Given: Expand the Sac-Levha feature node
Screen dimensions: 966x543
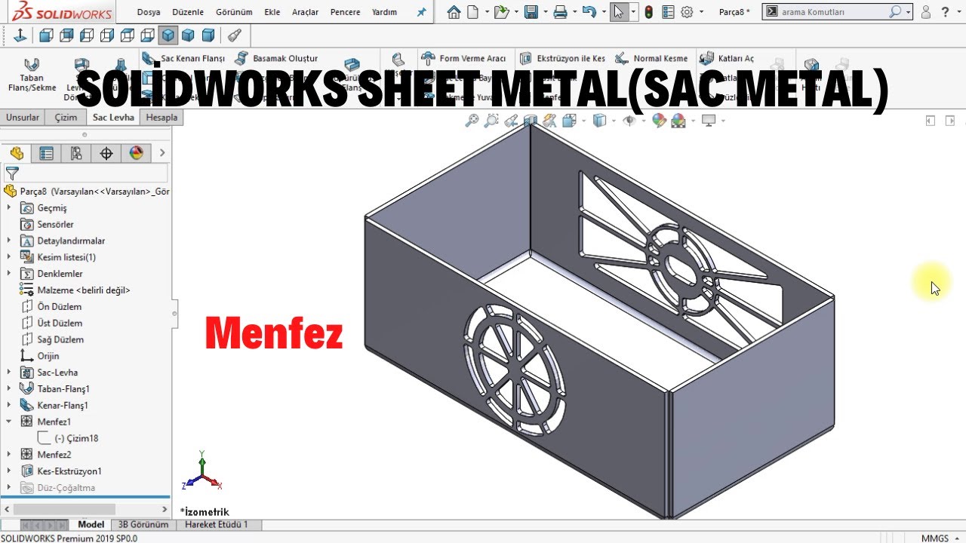Looking at the screenshot, I should [x=9, y=373].
